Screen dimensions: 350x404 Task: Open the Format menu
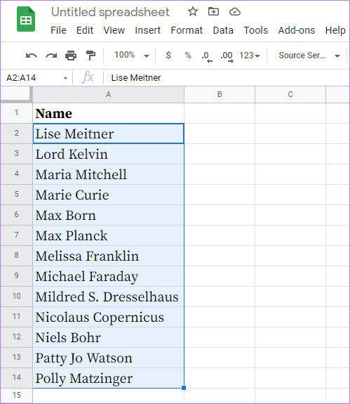tap(187, 30)
